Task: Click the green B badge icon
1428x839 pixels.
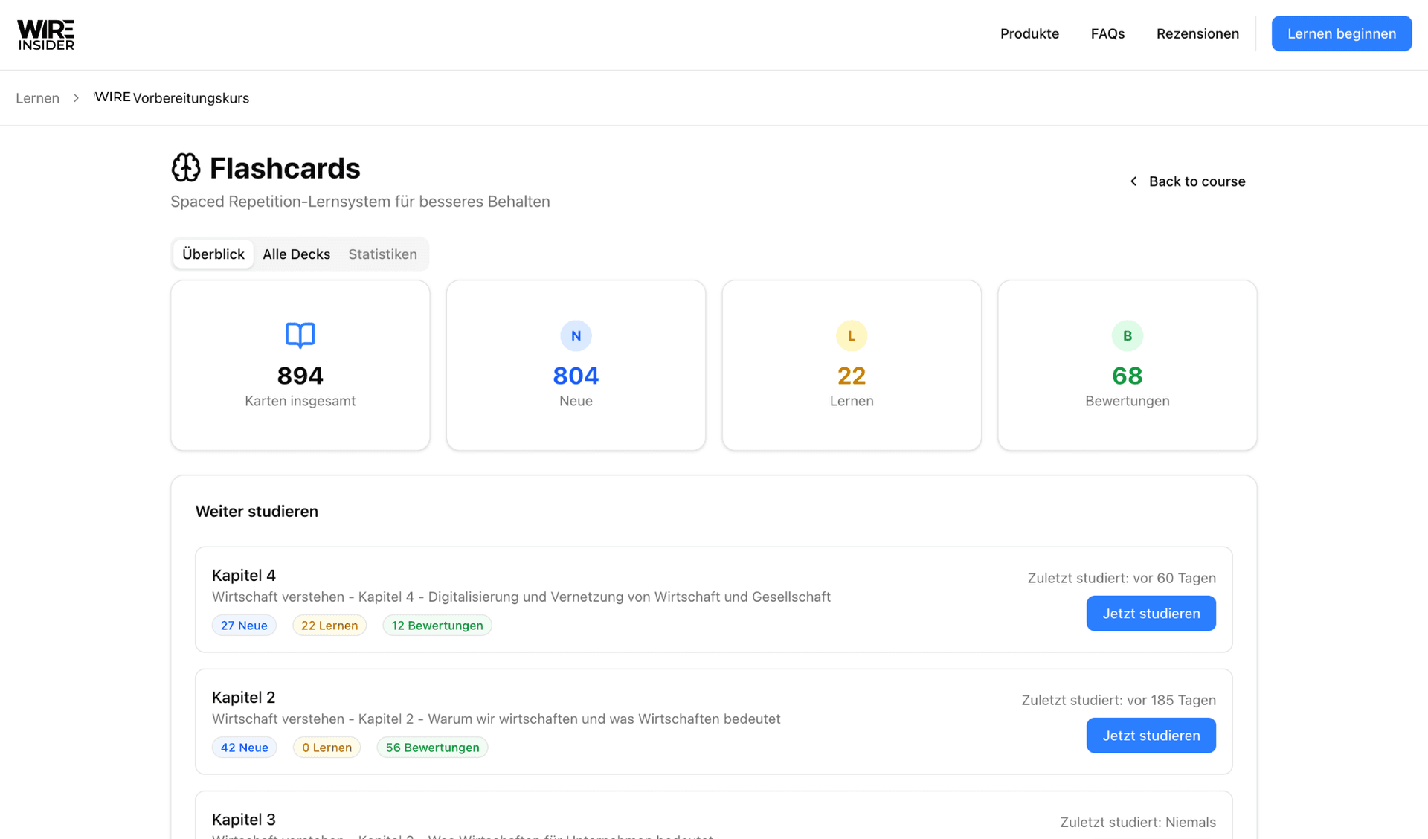Action: (x=1128, y=335)
